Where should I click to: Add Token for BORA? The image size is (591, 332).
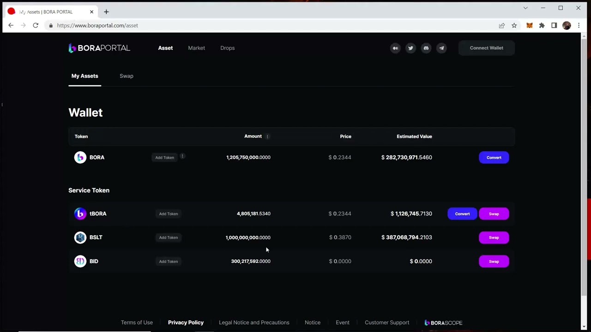(164, 158)
